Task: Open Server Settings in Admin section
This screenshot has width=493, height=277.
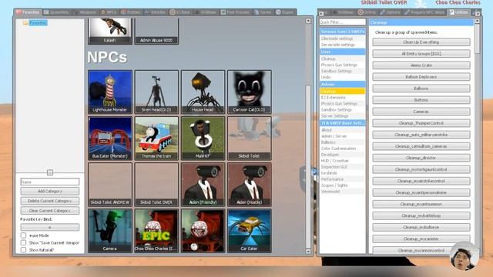Action: click(342, 116)
